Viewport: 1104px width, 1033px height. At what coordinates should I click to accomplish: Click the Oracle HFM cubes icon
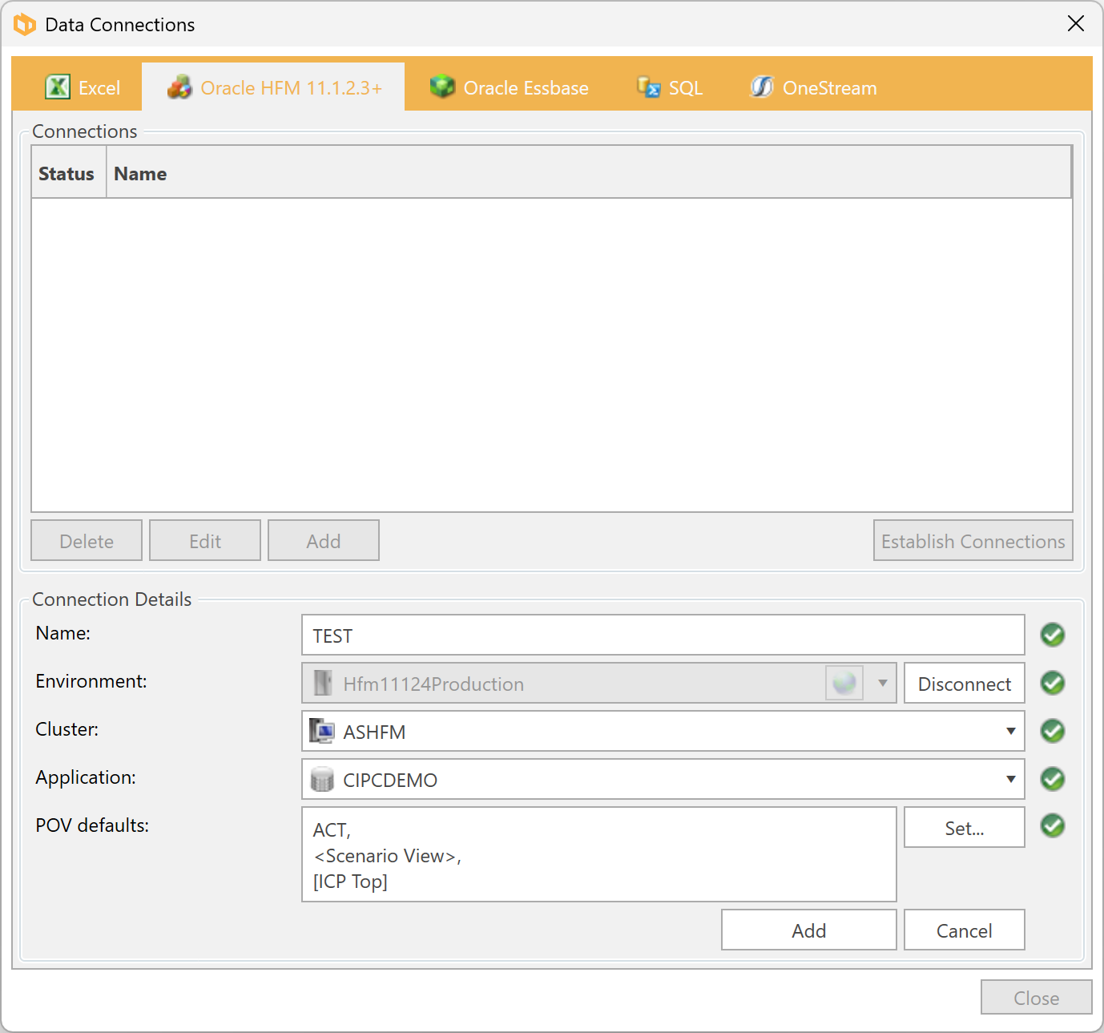click(x=179, y=87)
